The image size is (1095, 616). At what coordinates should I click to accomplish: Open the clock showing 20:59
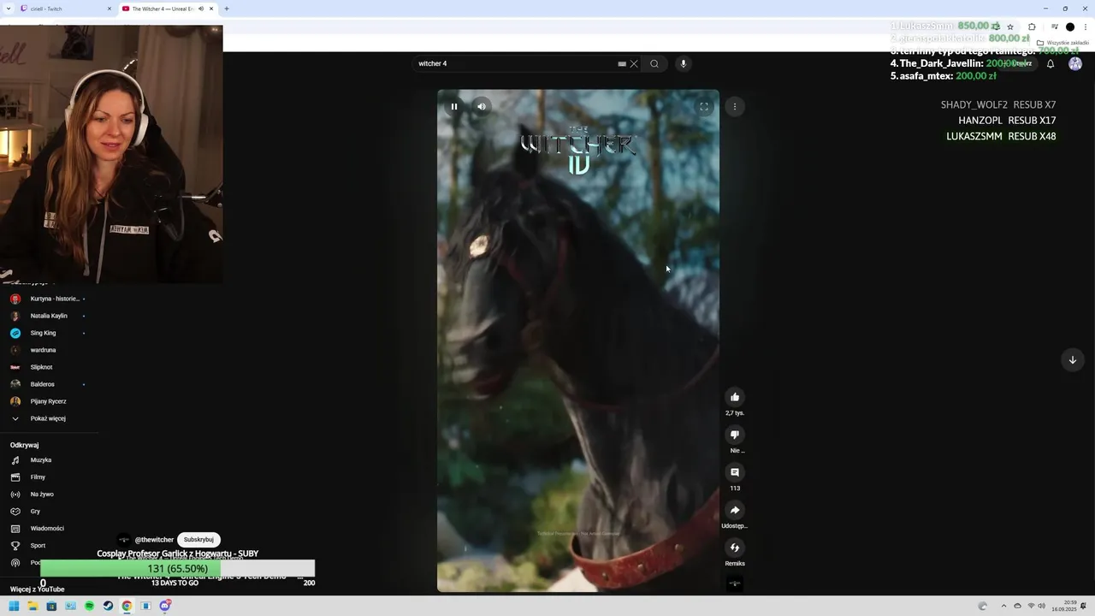point(1065,607)
